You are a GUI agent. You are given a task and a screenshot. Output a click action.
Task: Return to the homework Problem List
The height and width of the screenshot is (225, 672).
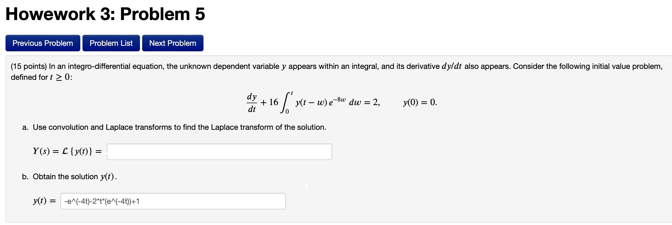[111, 43]
